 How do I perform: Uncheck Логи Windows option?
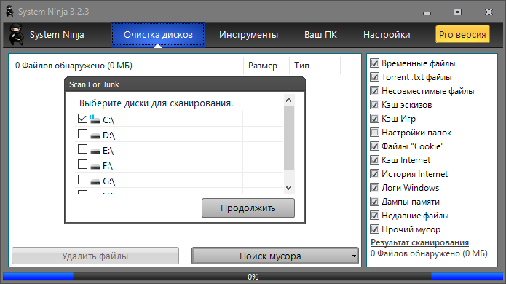(374, 188)
